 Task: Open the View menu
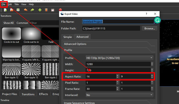pyautogui.click(x=24, y=4)
